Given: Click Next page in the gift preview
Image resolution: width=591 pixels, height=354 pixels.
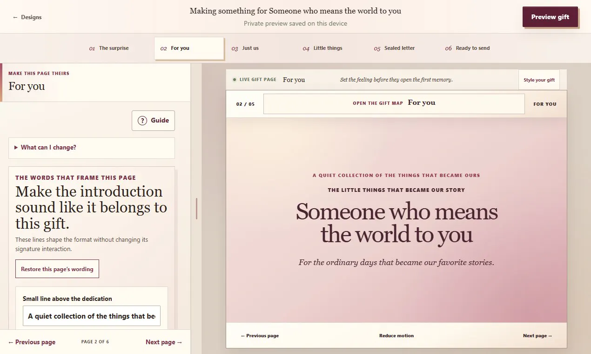Looking at the screenshot, I should click(x=537, y=335).
